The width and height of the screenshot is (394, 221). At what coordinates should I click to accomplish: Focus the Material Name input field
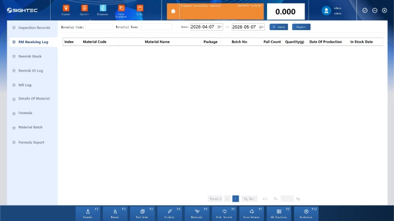pos(157,27)
